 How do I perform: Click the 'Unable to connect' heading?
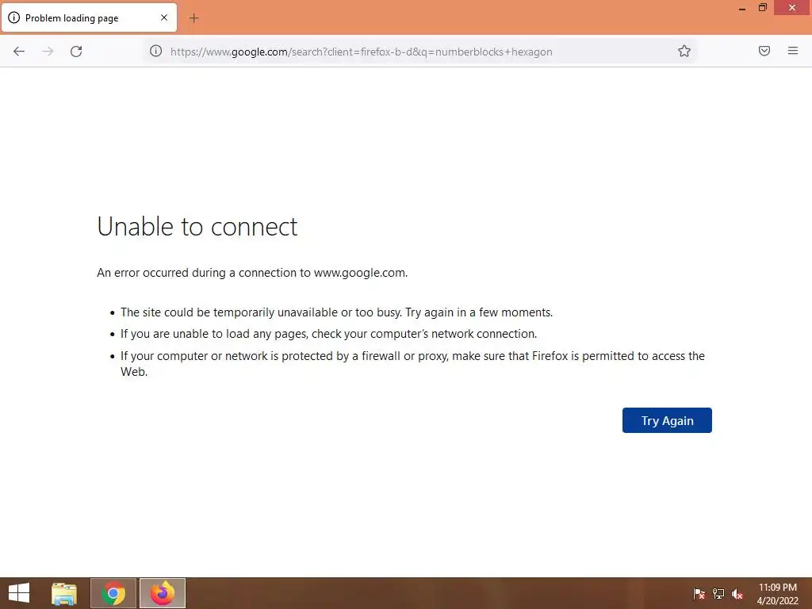197,227
